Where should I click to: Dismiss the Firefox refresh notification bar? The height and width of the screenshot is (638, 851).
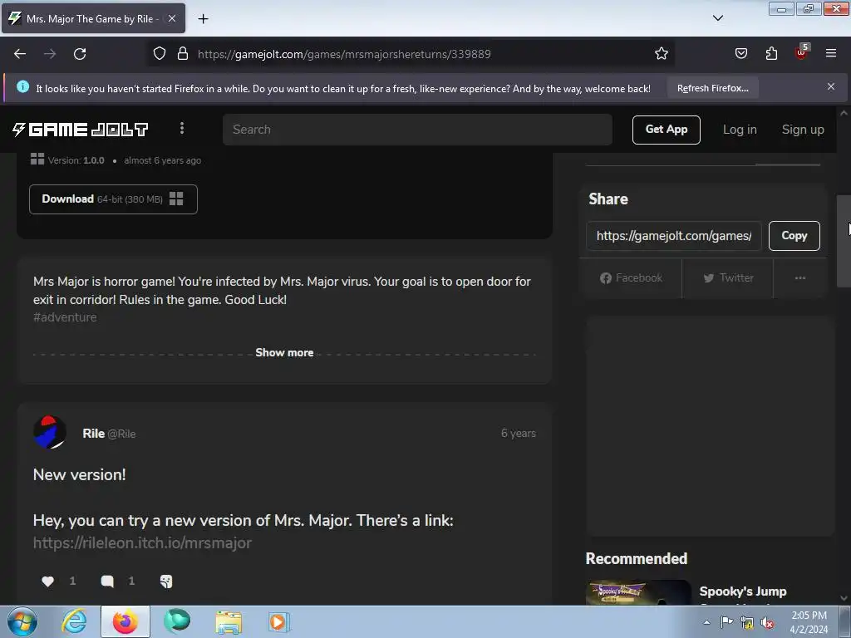point(831,86)
